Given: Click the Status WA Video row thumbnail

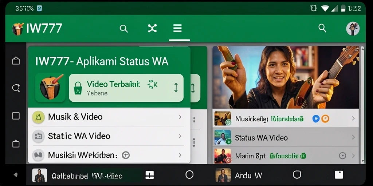Looking at the screenshot, I should point(223,137).
